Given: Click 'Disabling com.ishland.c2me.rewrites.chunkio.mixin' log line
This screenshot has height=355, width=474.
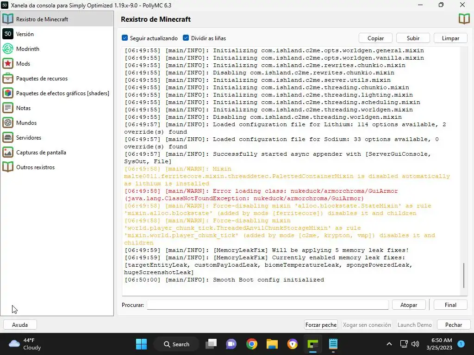Looking at the screenshot, I should (x=259, y=73).
